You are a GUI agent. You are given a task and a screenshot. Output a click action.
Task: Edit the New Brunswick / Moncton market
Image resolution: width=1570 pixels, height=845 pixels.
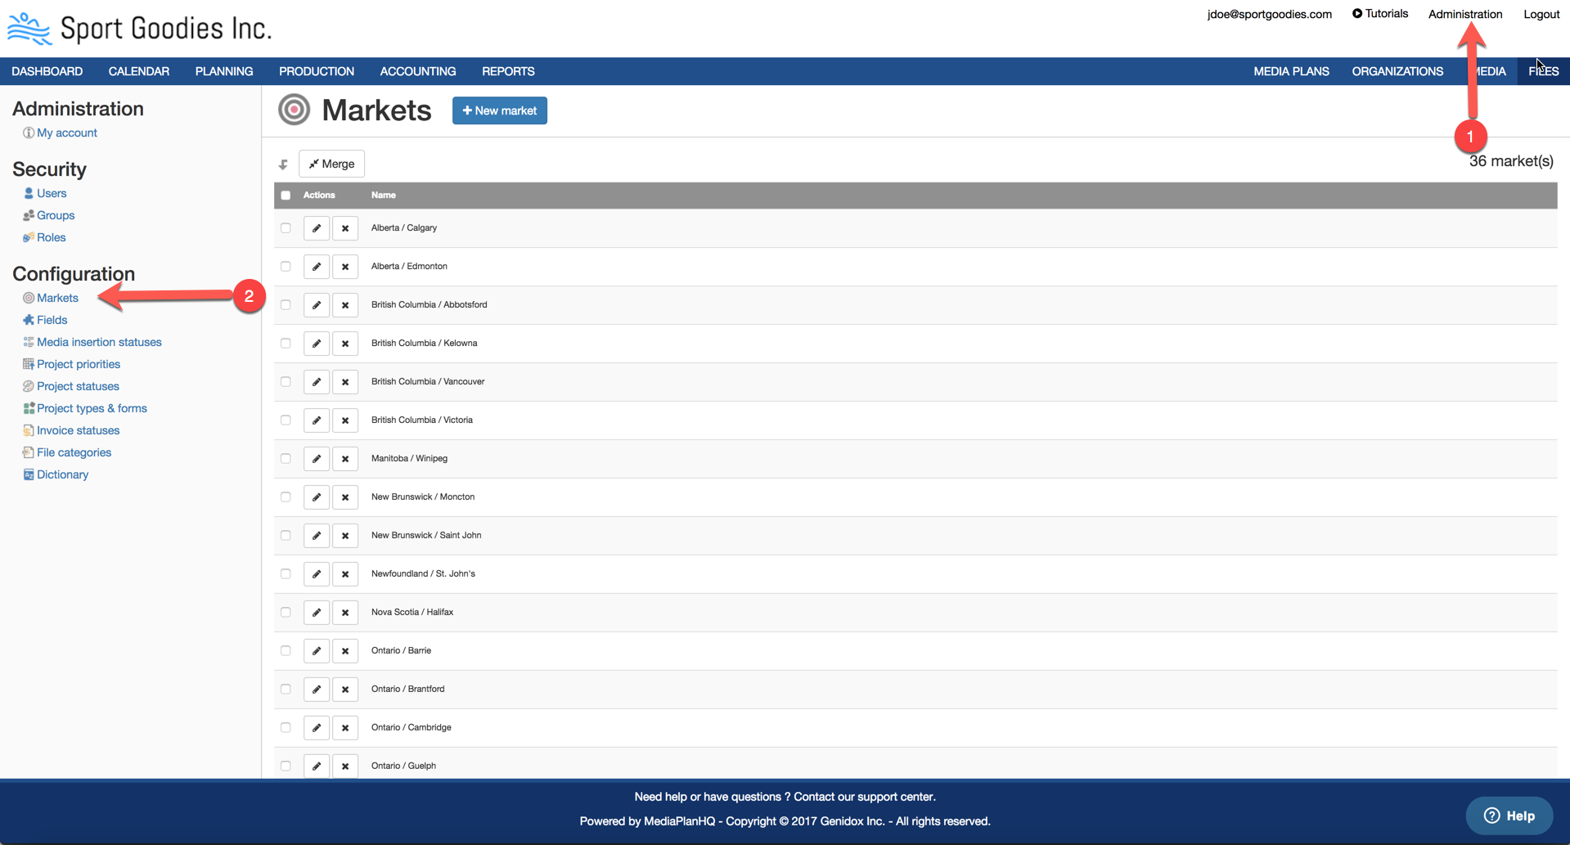316,497
